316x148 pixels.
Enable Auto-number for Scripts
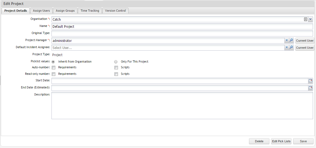(116, 67)
